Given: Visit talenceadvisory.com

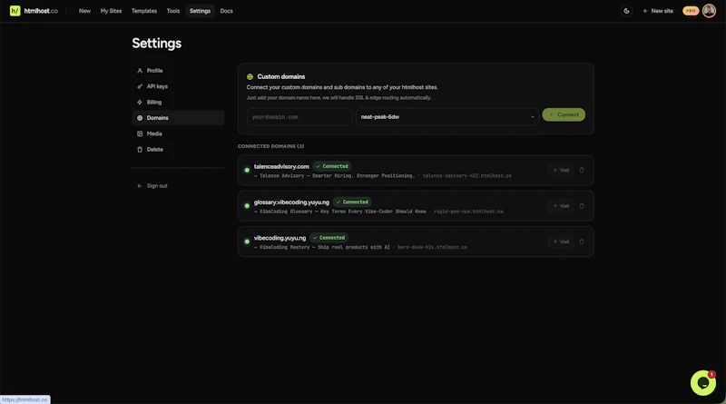Looking at the screenshot, I should click(561, 170).
